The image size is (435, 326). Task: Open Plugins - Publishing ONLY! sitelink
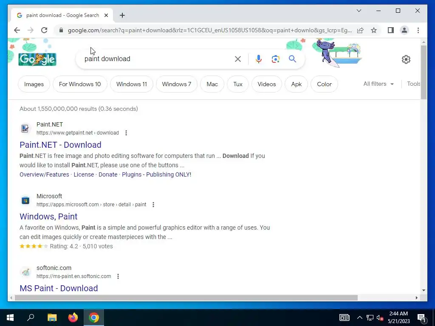pyautogui.click(x=156, y=174)
